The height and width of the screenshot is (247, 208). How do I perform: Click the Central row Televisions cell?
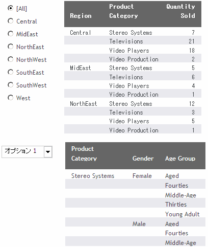[x=126, y=41]
